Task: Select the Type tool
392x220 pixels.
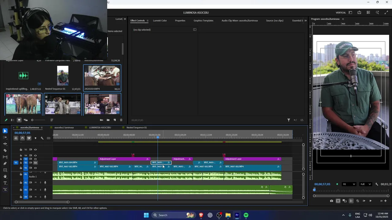Action: tap(5, 183)
